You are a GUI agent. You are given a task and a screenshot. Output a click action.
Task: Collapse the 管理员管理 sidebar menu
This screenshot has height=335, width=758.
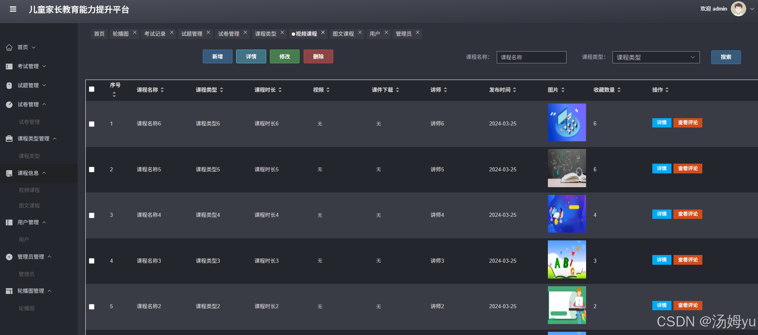click(50, 257)
